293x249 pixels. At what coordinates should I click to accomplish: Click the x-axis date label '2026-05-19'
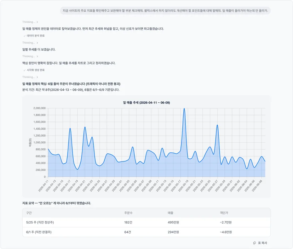[183, 186]
